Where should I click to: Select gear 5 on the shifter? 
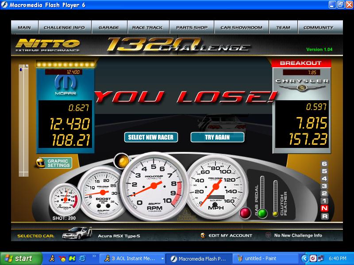[324, 171]
